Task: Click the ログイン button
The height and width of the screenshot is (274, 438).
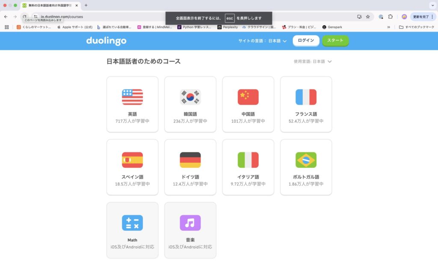Action: click(x=306, y=41)
